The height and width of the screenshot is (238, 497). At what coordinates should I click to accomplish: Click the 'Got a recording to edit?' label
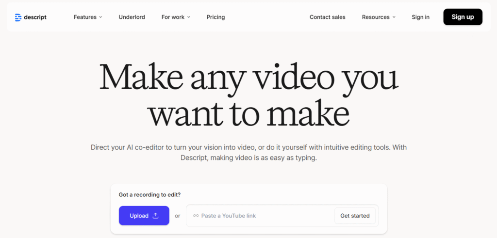pos(149,195)
